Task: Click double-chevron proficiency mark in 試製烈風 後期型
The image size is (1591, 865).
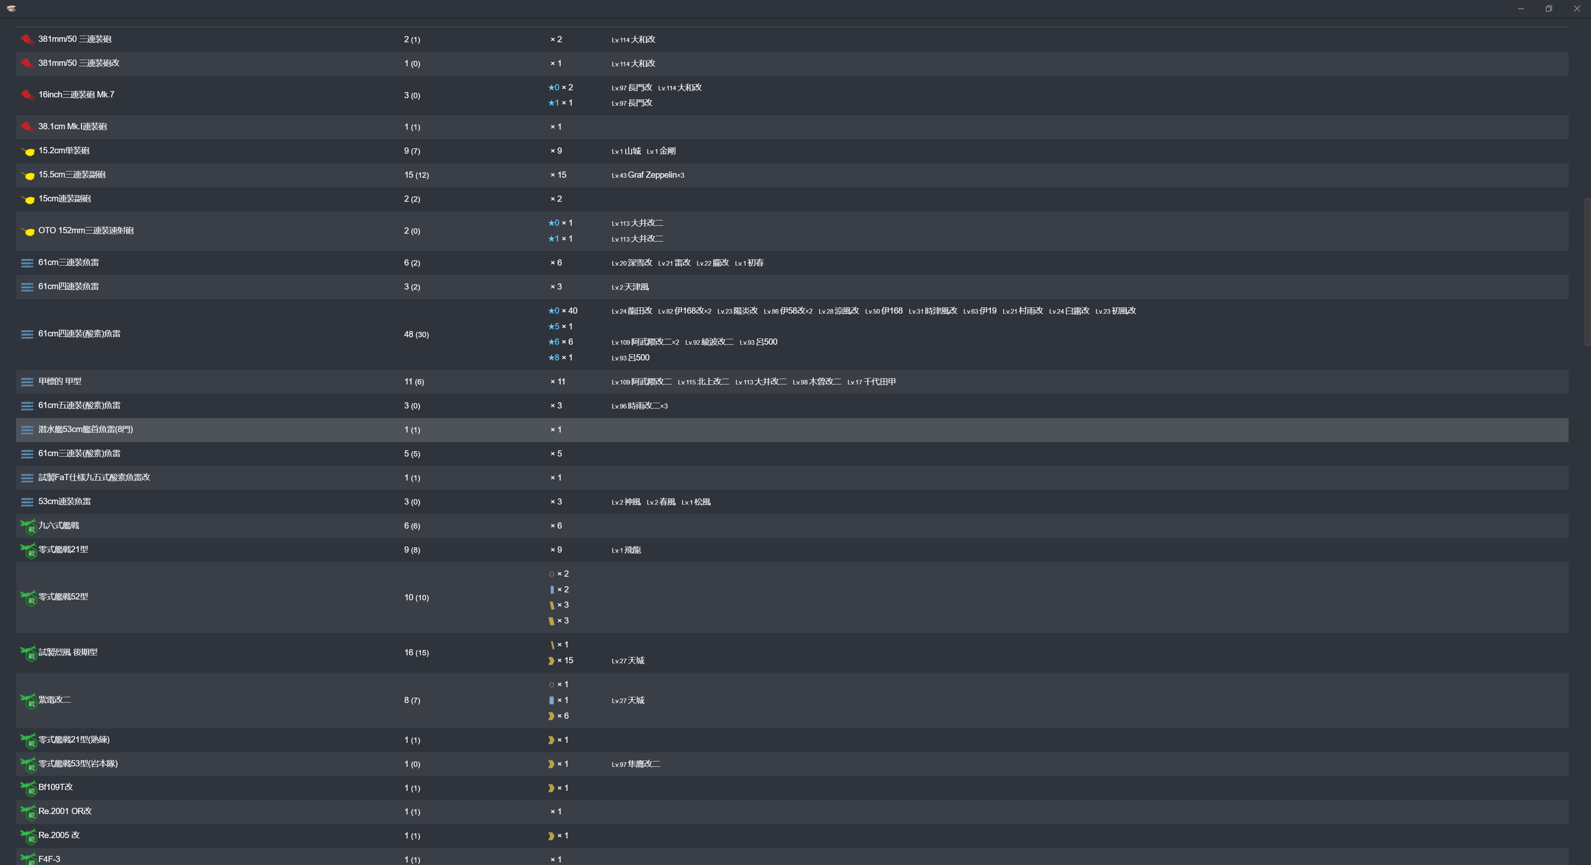Action: (x=551, y=661)
